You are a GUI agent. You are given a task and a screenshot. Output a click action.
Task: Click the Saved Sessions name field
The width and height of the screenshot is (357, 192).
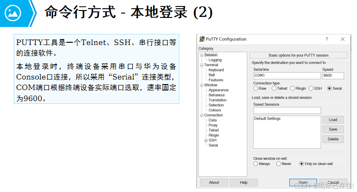[x=287, y=111]
